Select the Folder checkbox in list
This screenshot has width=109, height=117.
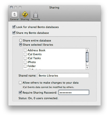[25, 66]
